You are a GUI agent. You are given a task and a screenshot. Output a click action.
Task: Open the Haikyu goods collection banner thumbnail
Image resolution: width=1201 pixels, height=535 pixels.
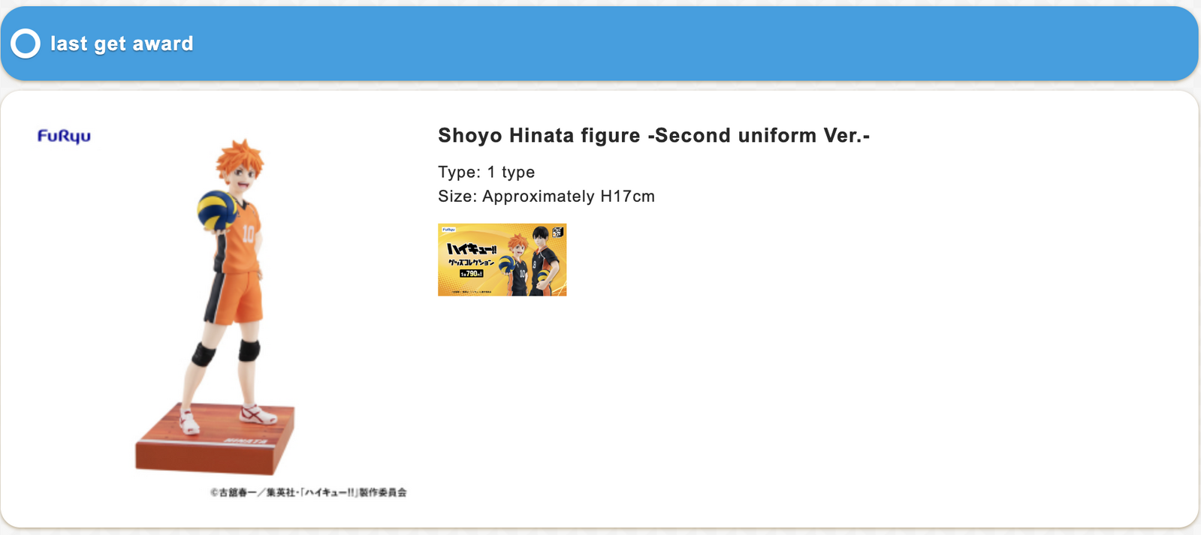(x=502, y=260)
